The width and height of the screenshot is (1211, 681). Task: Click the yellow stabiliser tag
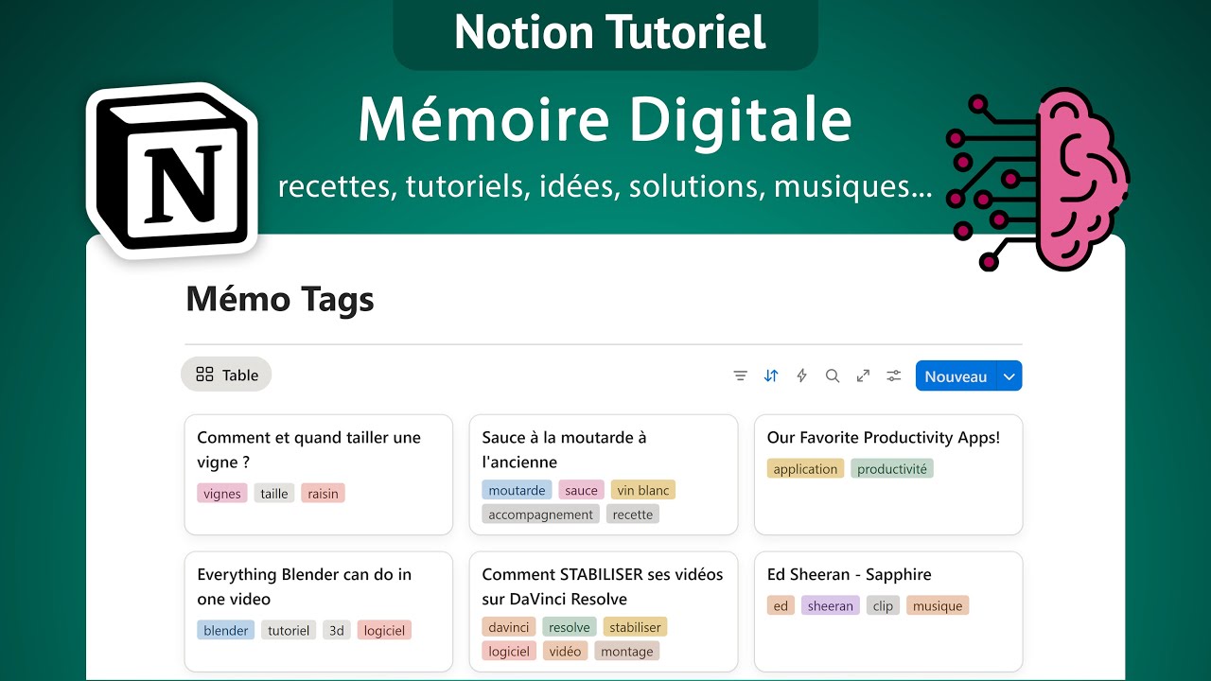pyautogui.click(x=635, y=626)
